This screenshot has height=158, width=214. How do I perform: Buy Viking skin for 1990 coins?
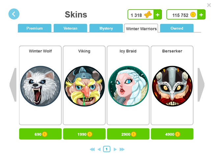[84, 134]
